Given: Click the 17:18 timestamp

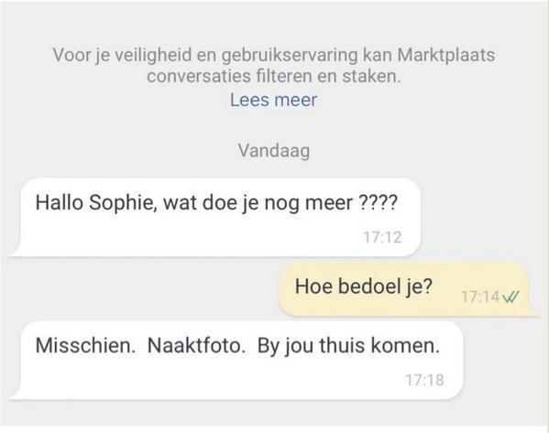Looking at the screenshot, I should tap(424, 380).
